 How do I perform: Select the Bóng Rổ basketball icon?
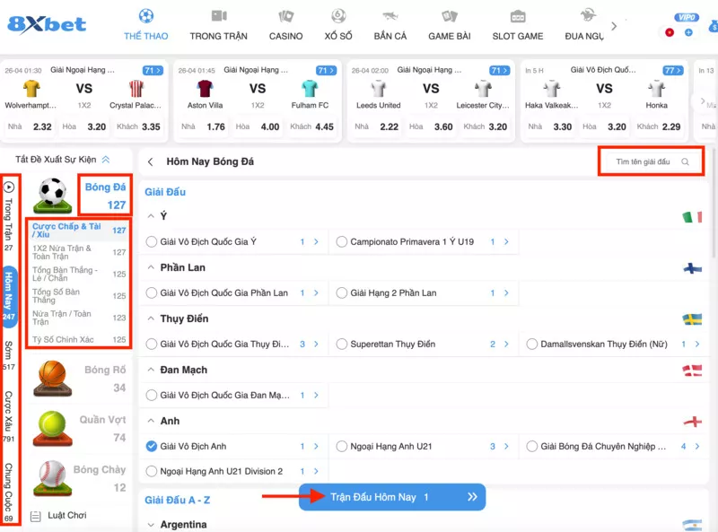pyautogui.click(x=52, y=379)
